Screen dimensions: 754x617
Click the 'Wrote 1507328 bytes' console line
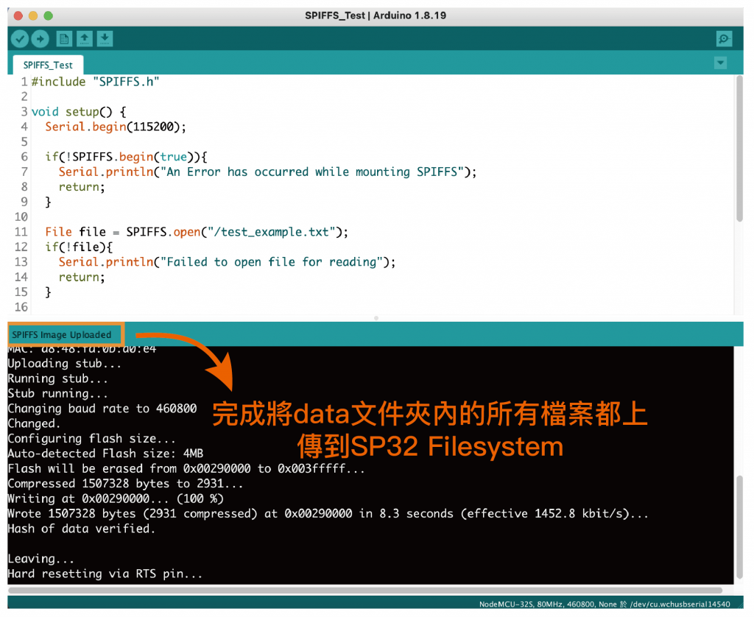[x=328, y=514]
